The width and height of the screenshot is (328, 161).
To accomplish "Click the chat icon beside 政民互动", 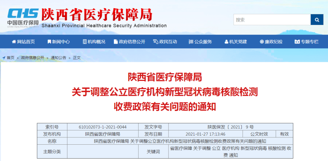I will tap(155, 42).
